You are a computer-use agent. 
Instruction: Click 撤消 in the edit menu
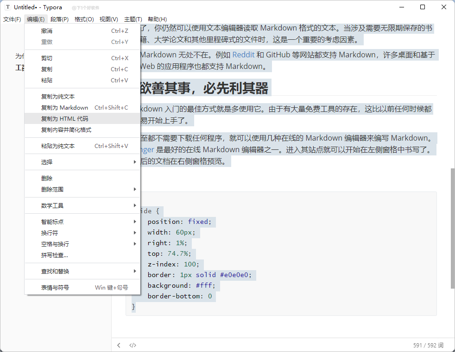(47, 31)
